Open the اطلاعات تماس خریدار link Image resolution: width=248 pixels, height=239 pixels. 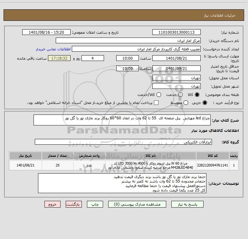[53, 49]
